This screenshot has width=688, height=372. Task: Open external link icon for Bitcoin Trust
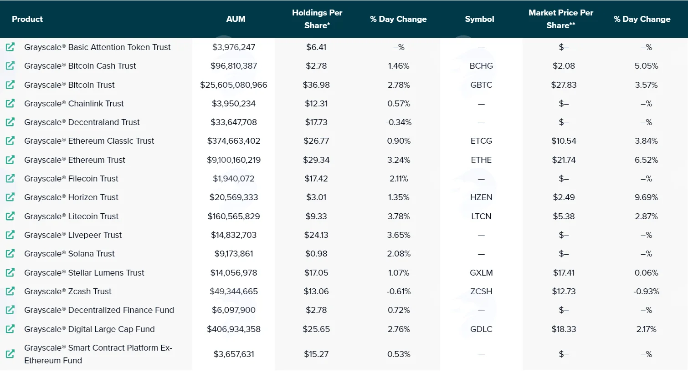click(10, 85)
